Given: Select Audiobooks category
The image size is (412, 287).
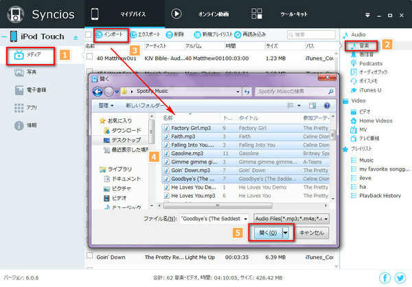Looking at the screenshot, I should point(369,72).
